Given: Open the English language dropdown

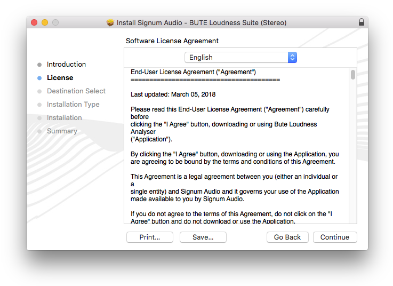Looking at the screenshot, I should pos(240,58).
